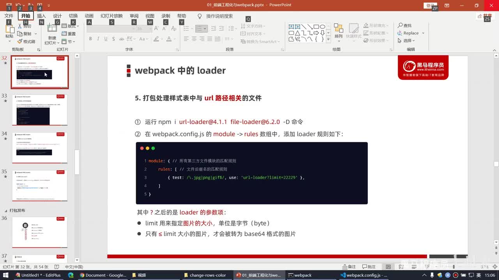Start slideshow from quick access toolbar
Screen dimensions: 499x280
(40, 5)
